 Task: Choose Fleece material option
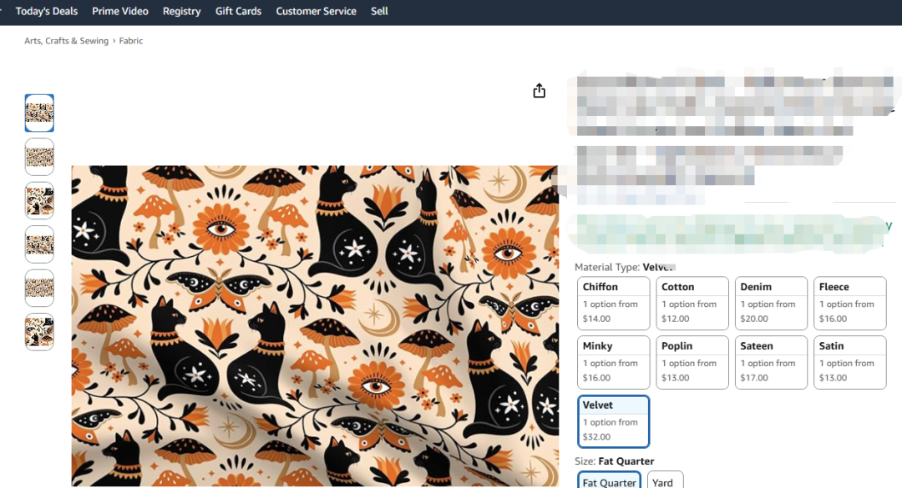849,304
